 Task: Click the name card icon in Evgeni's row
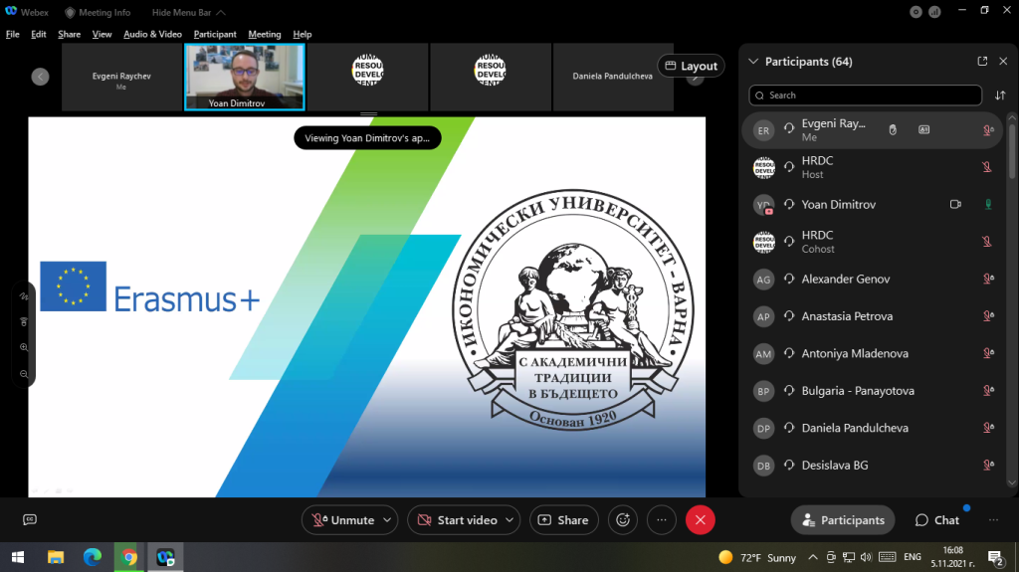pyautogui.click(x=923, y=130)
